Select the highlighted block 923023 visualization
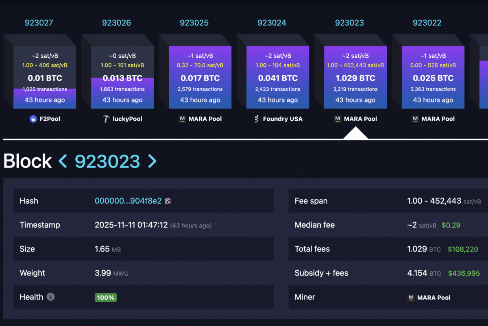 tap(355, 77)
